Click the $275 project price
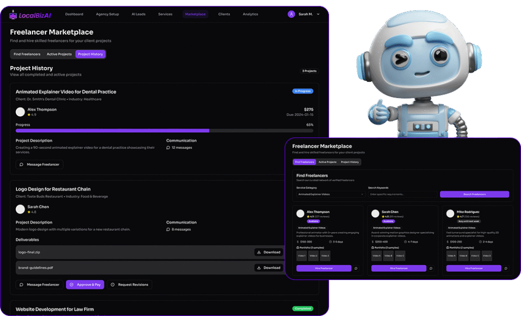The width and height of the screenshot is (521, 316). 309,109
